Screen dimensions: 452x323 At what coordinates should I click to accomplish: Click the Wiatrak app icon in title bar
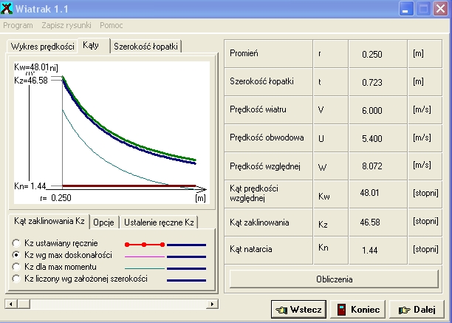coord(8,9)
